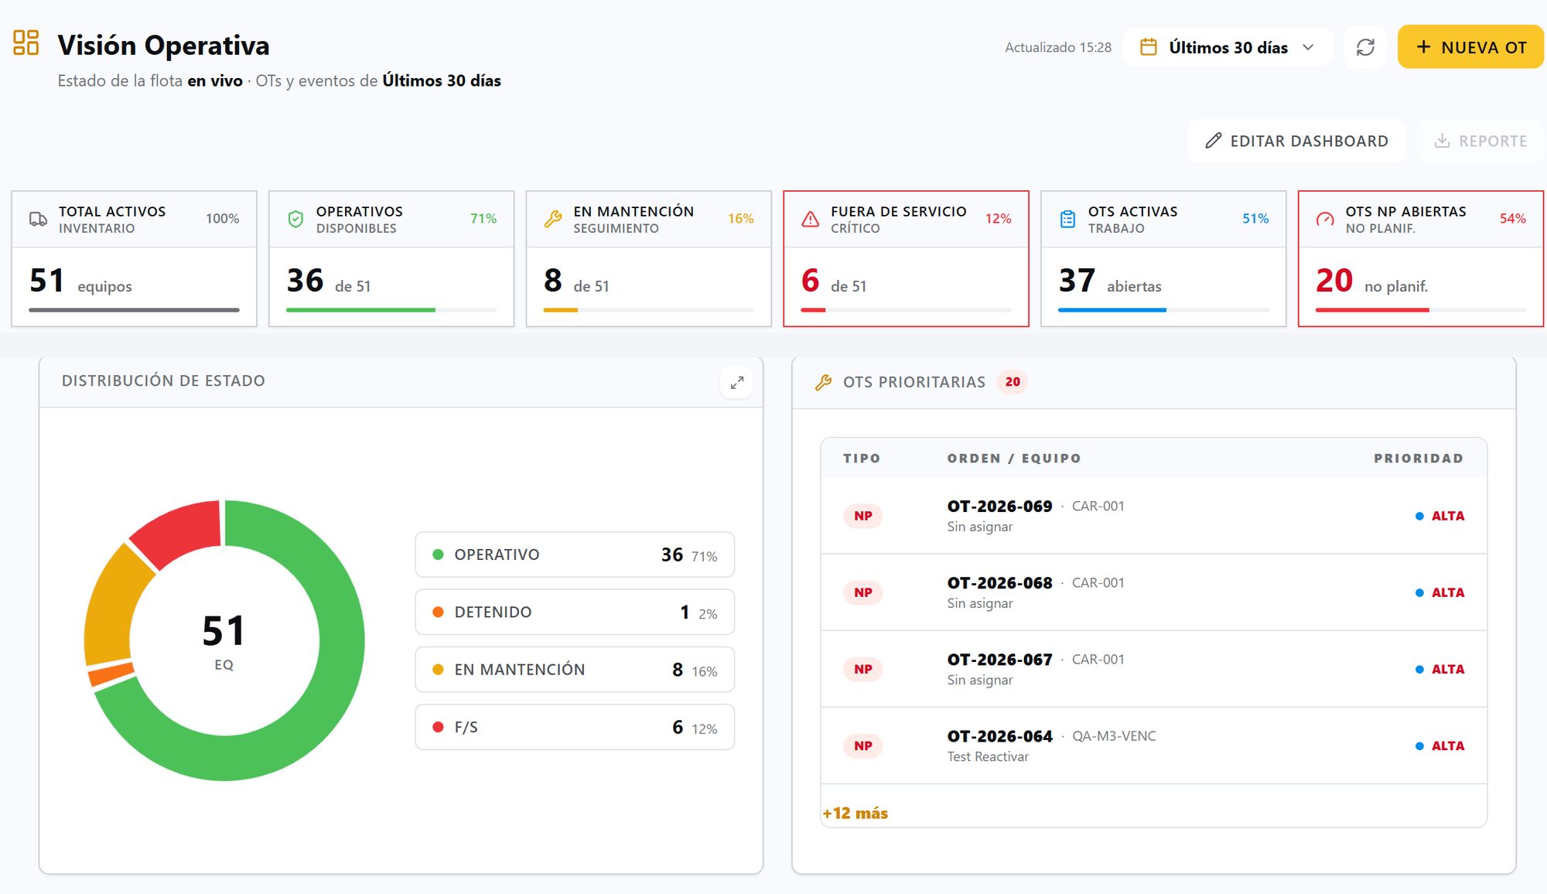This screenshot has height=894, width=1547.
Task: Click the DISTRIBUCIÓN DE ESTADO panel title
Action: pyautogui.click(x=163, y=380)
